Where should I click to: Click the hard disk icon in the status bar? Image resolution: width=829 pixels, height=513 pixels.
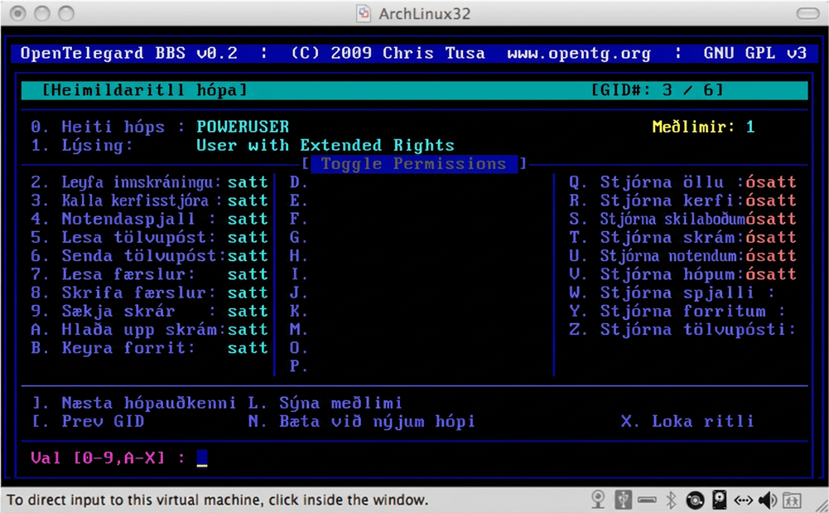pyautogui.click(x=720, y=500)
